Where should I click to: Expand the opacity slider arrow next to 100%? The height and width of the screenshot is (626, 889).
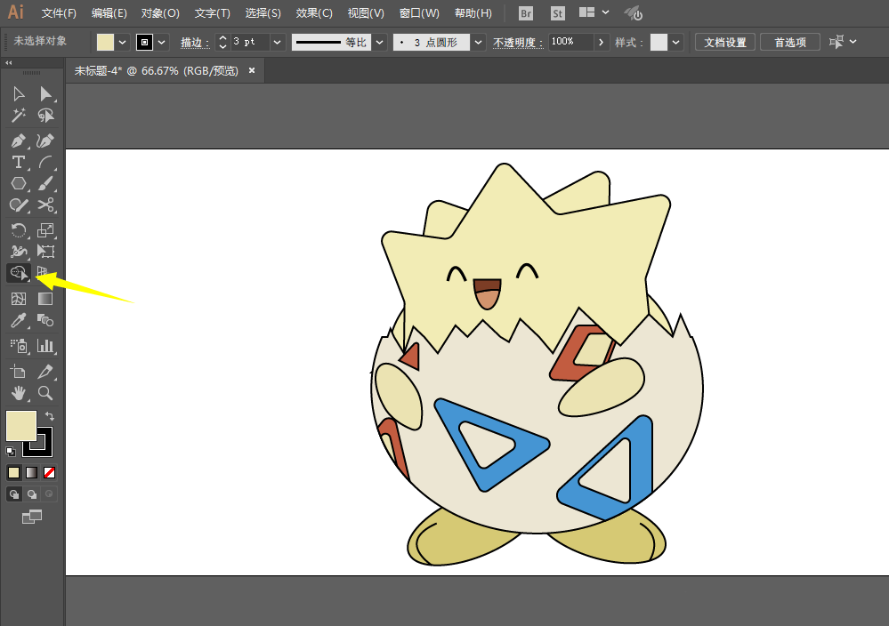click(x=601, y=43)
